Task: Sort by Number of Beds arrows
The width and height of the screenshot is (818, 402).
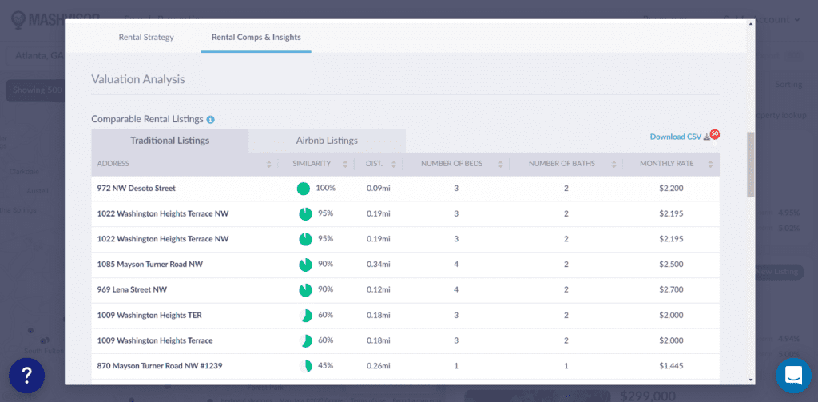Action: pyautogui.click(x=499, y=165)
